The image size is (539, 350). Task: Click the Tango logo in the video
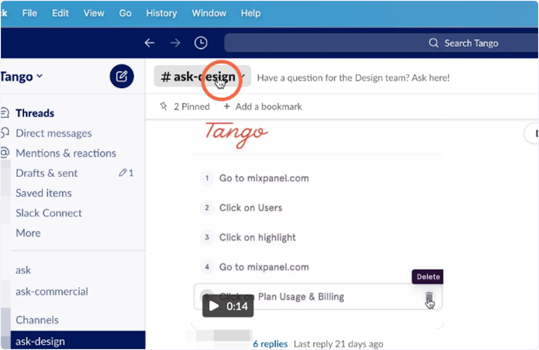(236, 134)
